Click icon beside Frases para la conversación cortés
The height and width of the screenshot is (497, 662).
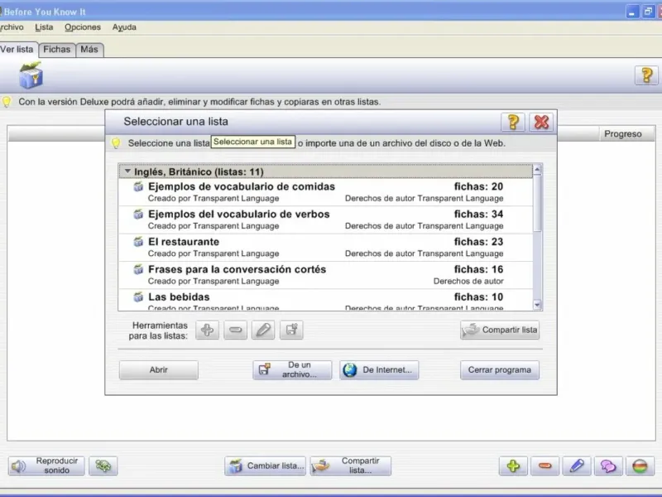click(x=138, y=269)
